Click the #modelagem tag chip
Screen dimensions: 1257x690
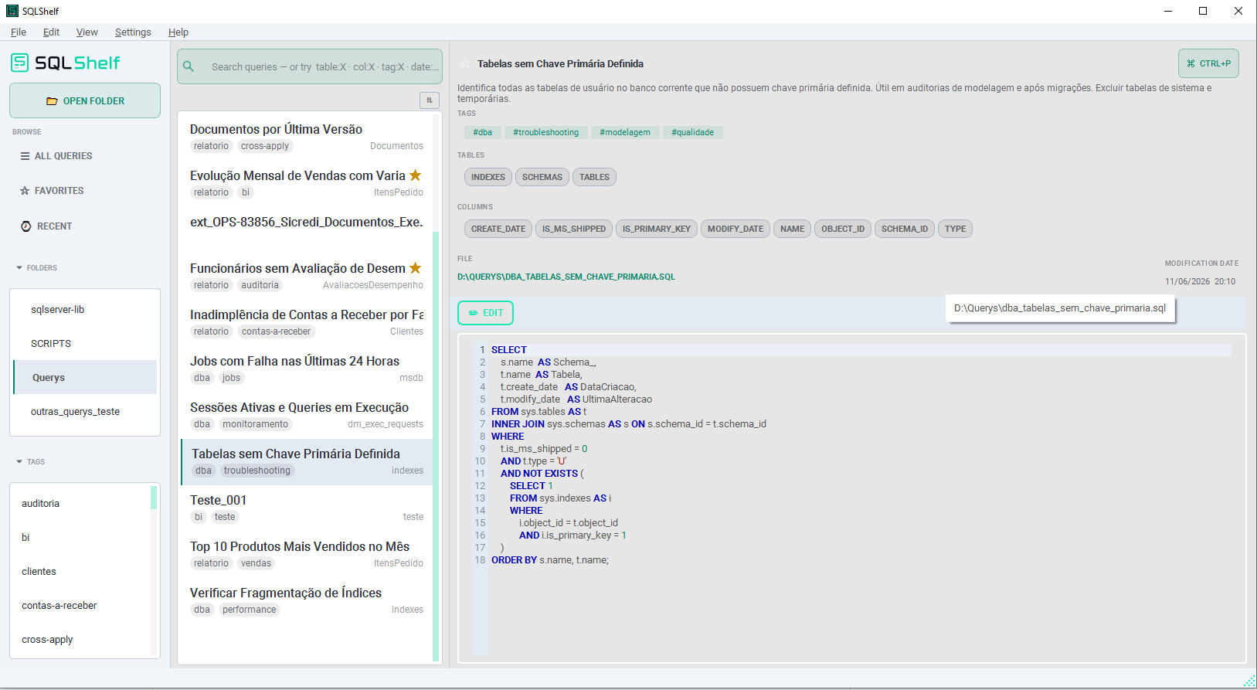[625, 132]
